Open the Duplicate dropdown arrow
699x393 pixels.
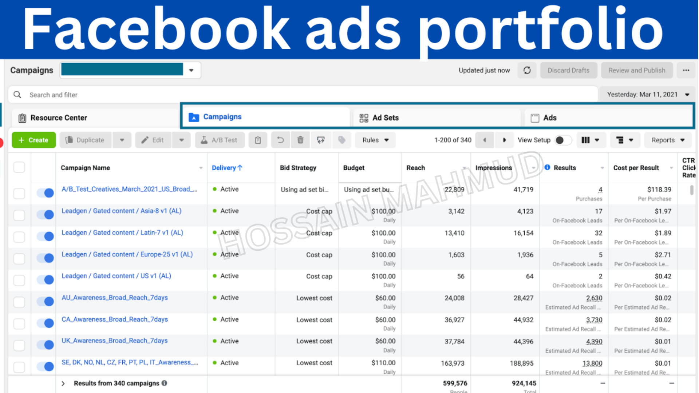pos(122,140)
